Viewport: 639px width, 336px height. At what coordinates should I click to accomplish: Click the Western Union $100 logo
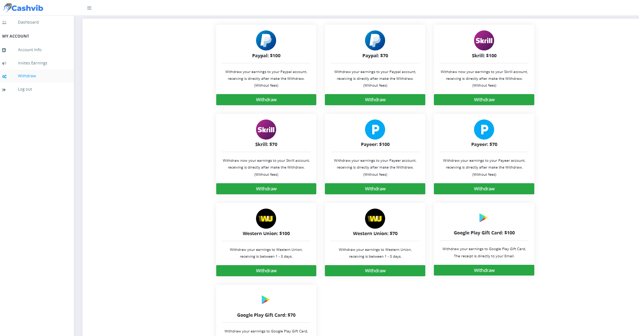point(266,219)
